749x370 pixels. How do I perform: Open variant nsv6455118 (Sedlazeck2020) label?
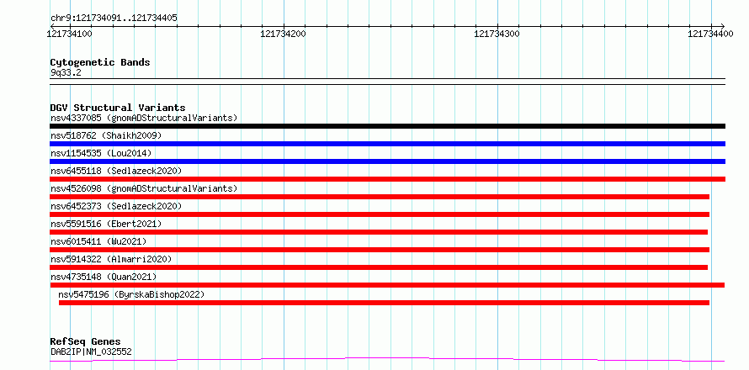click(116, 171)
